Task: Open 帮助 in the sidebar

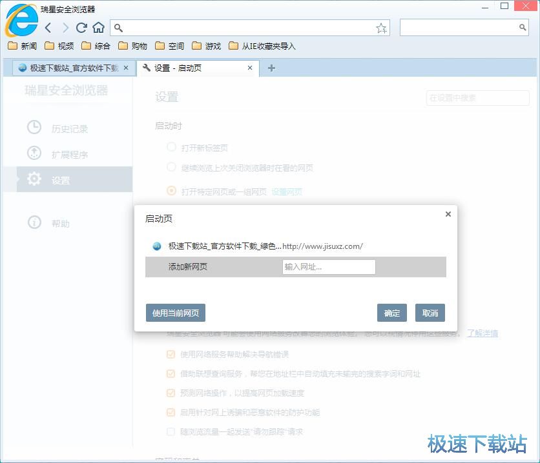Action: (61, 224)
